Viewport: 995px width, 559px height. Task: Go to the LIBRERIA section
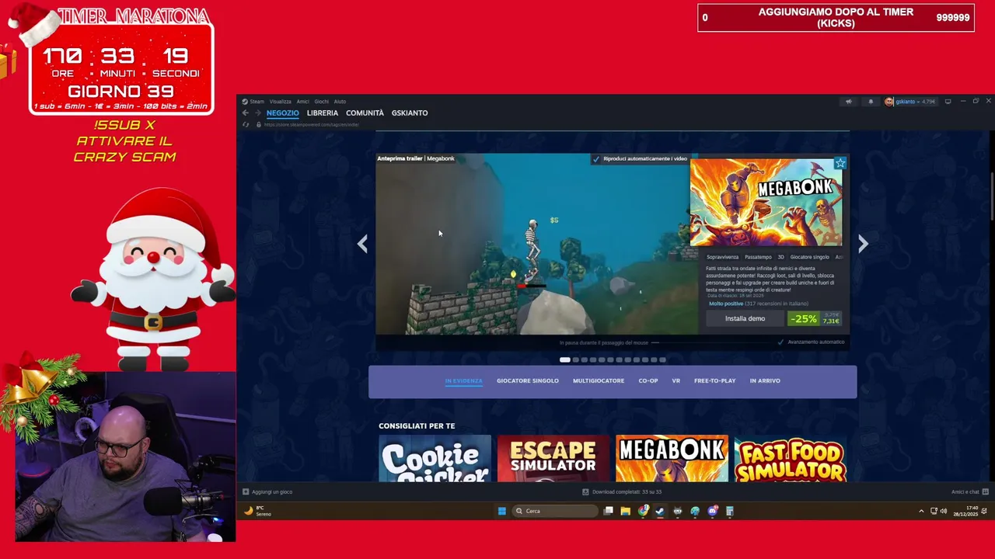[x=322, y=113]
